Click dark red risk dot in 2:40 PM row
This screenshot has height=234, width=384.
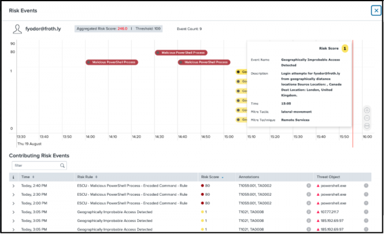pyautogui.click(x=202, y=186)
